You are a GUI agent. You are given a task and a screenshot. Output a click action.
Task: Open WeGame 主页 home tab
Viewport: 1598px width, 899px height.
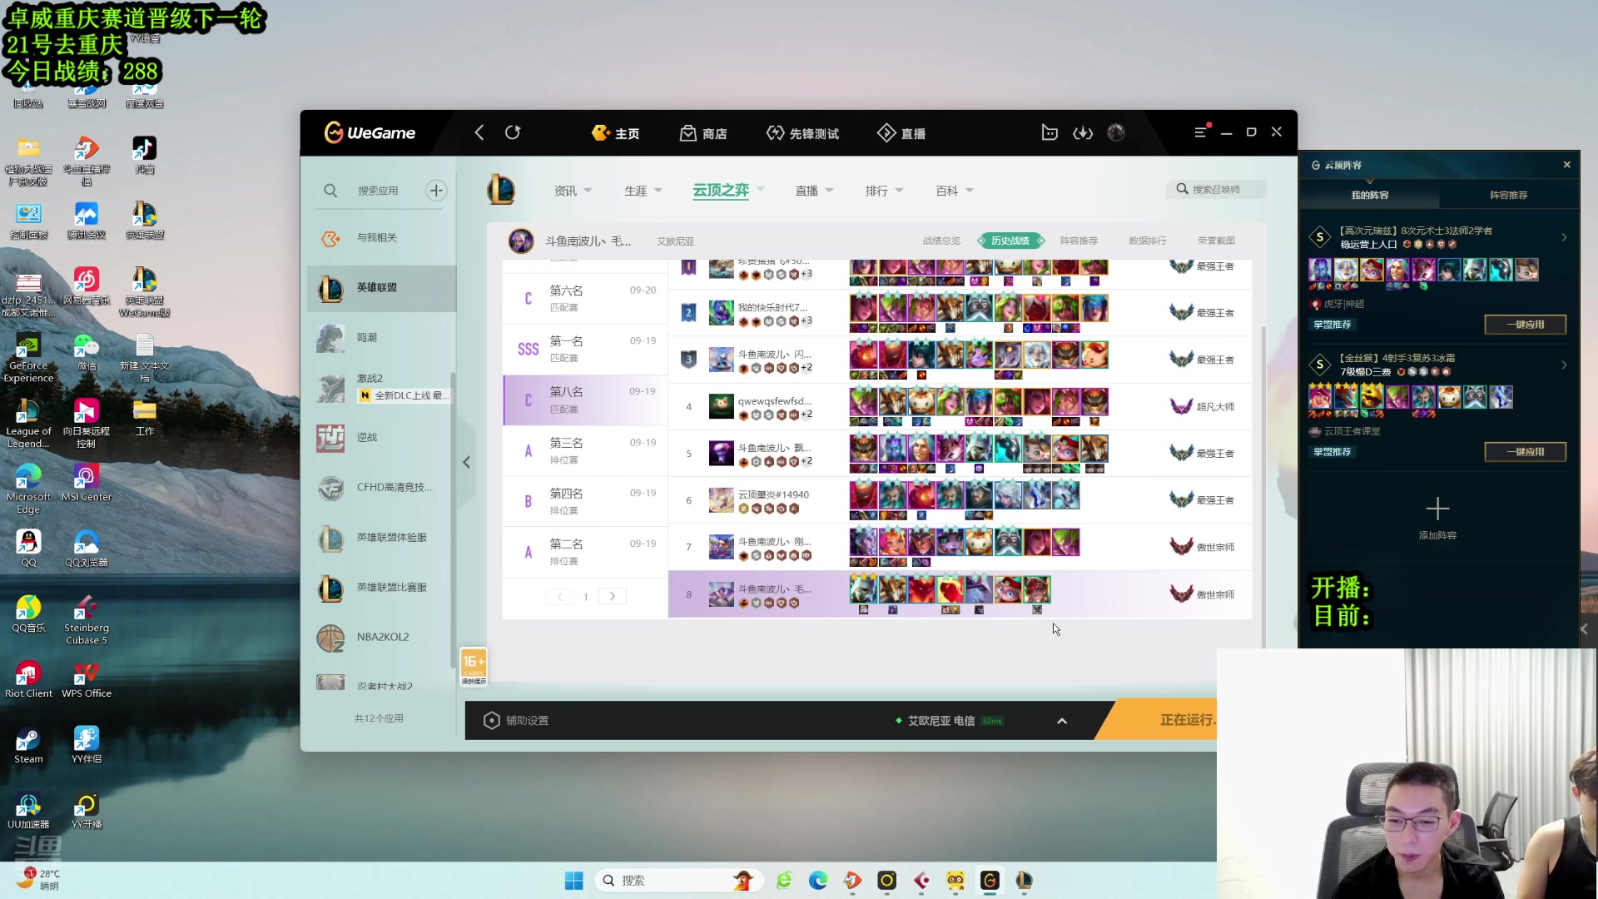click(x=616, y=133)
